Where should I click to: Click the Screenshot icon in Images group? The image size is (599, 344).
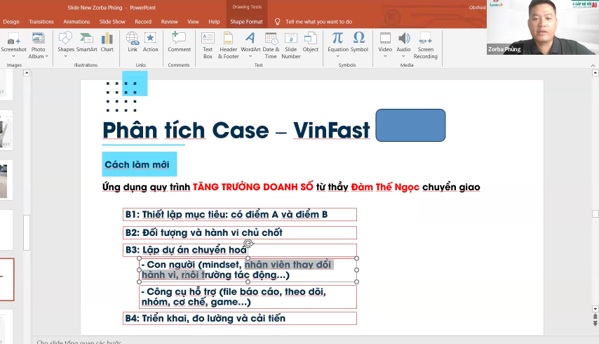13,39
